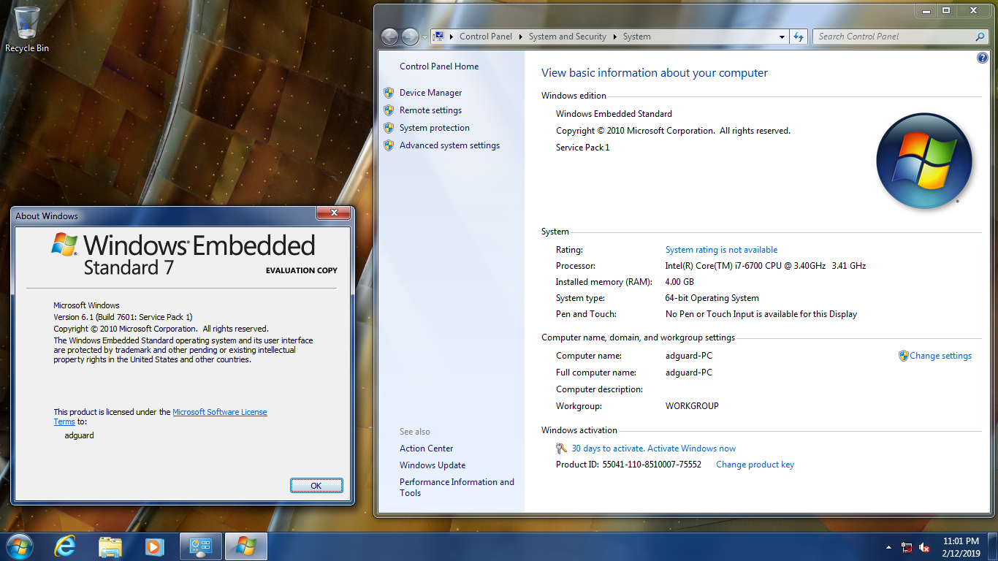Click the computer icon in address bar
This screenshot has width=998, height=561.
pos(439,37)
